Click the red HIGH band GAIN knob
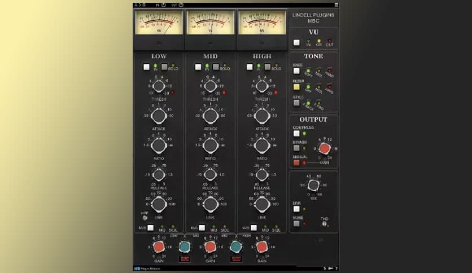 pyautogui.click(x=262, y=247)
